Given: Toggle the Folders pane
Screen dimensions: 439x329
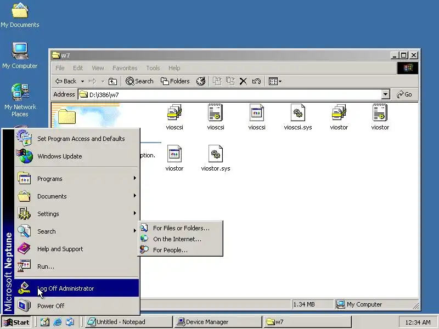Looking at the screenshot, I should click(x=175, y=81).
